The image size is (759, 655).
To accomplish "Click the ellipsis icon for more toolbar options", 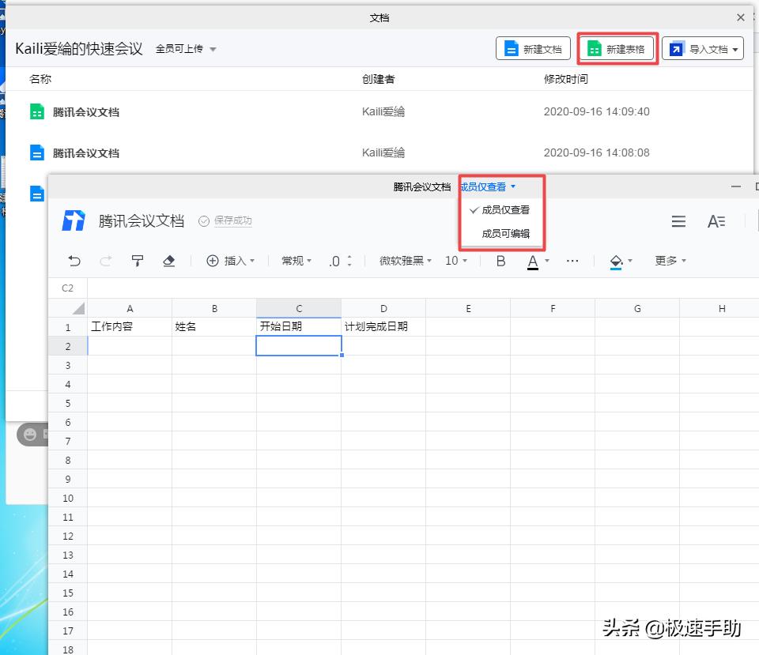I will (572, 260).
